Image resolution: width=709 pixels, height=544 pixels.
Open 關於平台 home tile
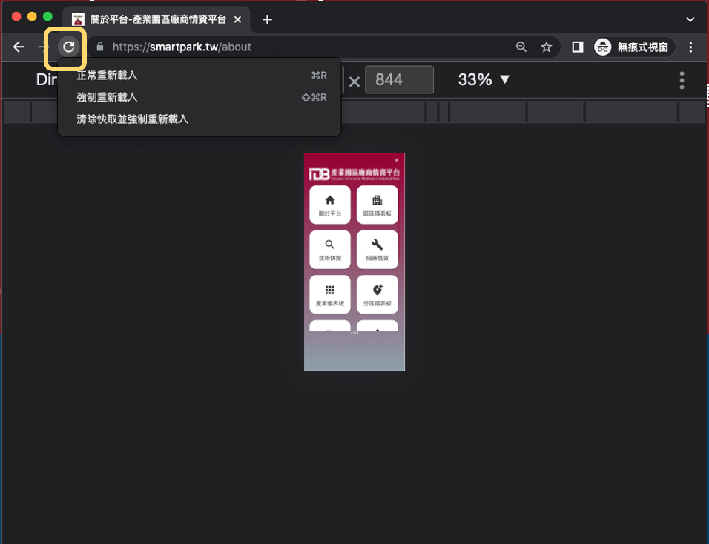pyautogui.click(x=330, y=204)
